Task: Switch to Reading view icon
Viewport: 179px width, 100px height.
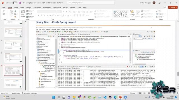Action: pos(149,93)
